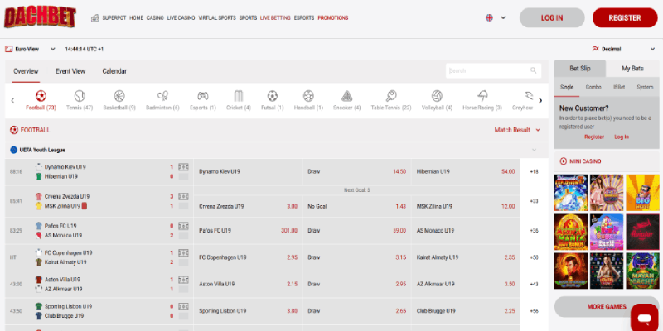Switch to the Event View tab
Image resolution: width=663 pixels, height=331 pixels.
tap(70, 71)
